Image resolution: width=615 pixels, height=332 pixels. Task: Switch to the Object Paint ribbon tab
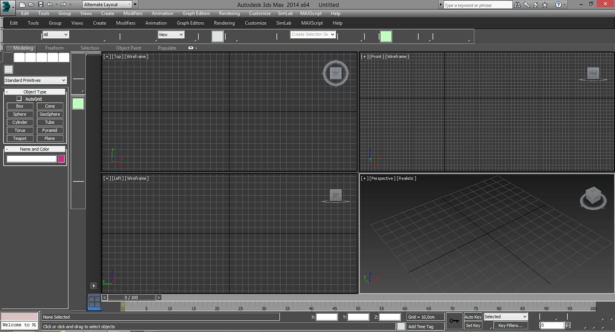click(128, 48)
